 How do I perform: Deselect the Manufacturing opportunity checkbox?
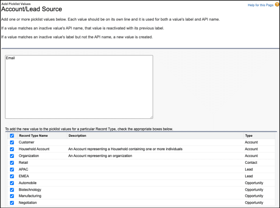tap(12, 196)
